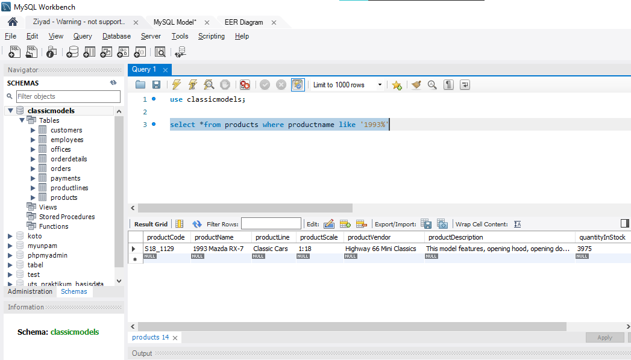Click the editor horizontal scrollbar
Viewport: 631px width, 360px height.
pyautogui.click(x=245, y=208)
